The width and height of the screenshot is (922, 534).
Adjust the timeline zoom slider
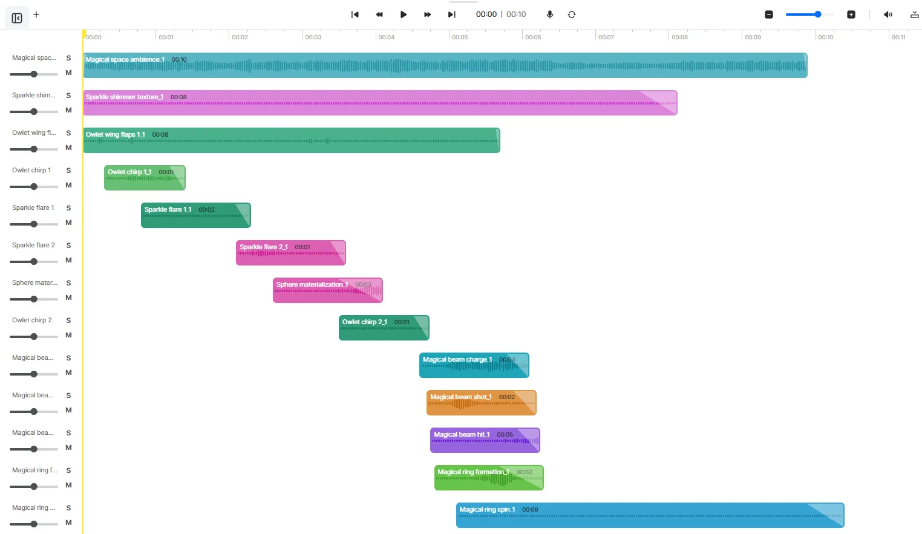tap(809, 15)
